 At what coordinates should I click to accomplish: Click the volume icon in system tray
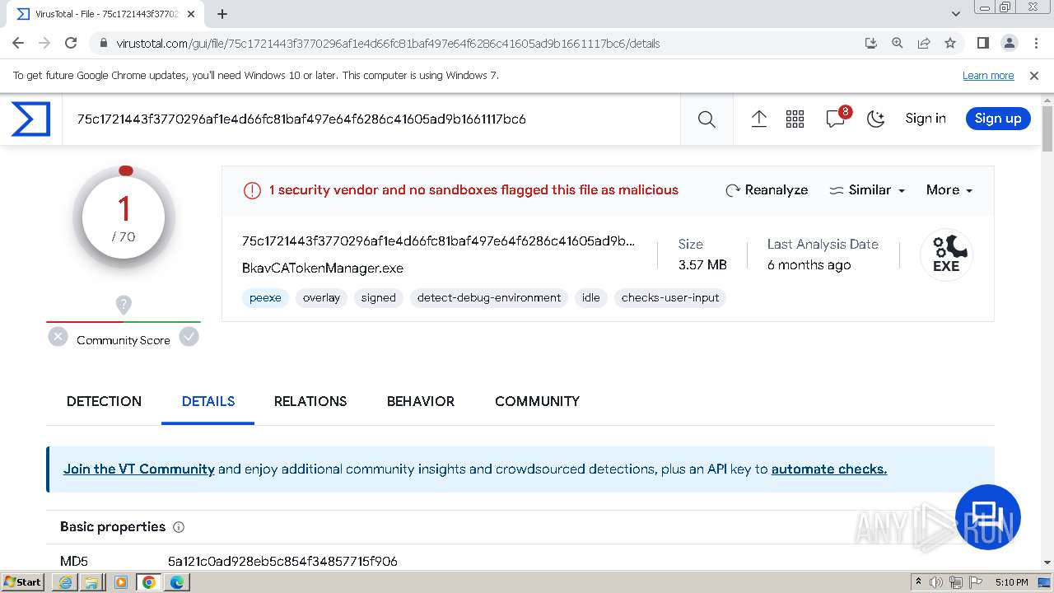[x=936, y=582]
